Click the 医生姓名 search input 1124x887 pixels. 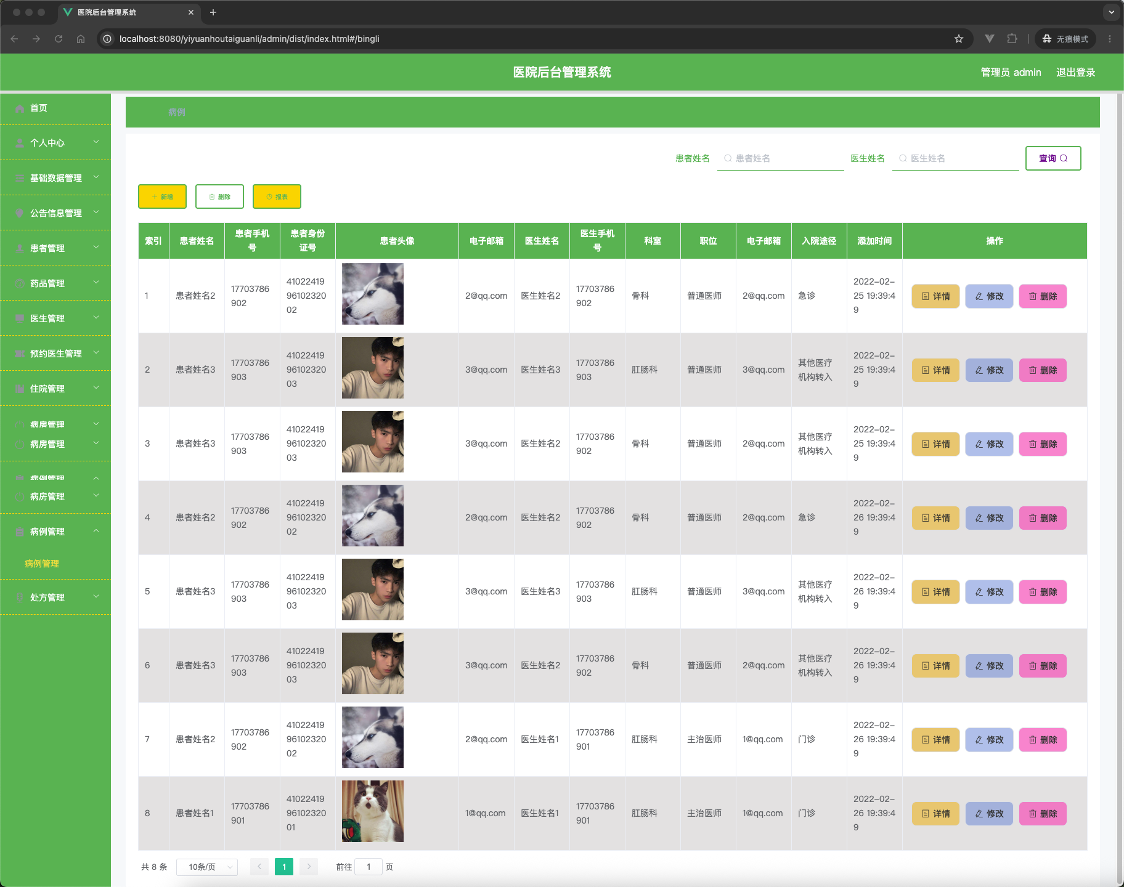[956, 158]
